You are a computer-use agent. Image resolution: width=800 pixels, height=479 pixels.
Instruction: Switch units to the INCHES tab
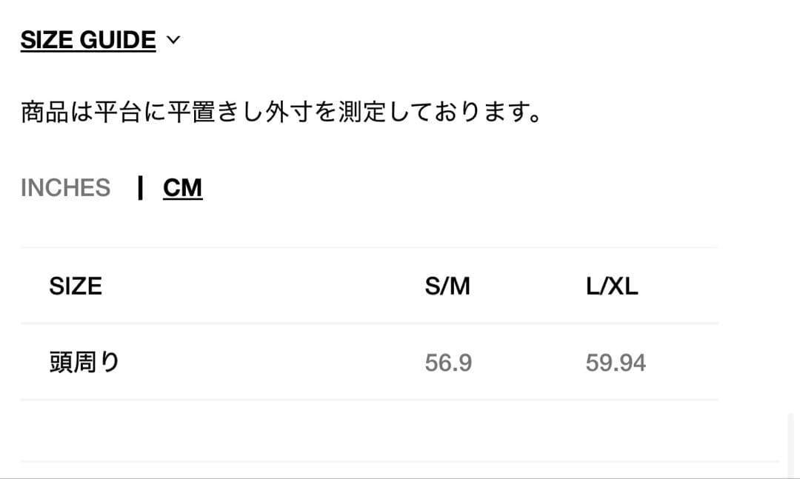65,188
